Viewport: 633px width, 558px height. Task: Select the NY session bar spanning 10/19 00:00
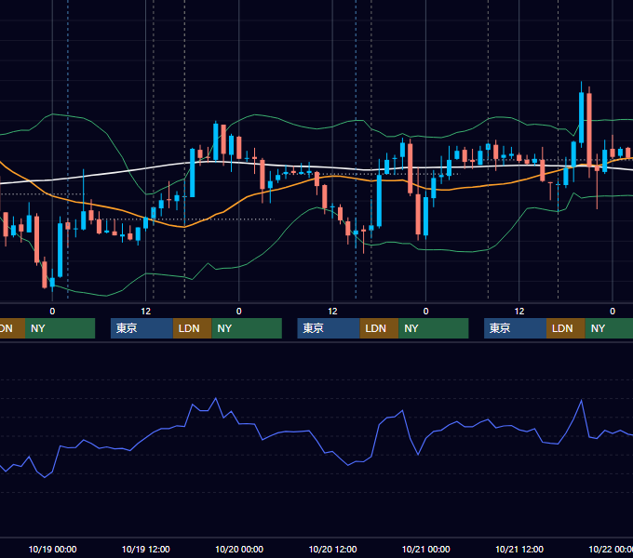(61, 328)
